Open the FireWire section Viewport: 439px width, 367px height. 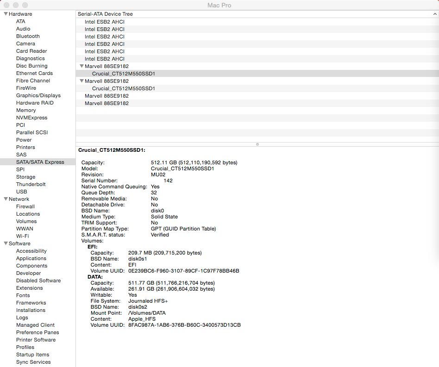coord(26,88)
